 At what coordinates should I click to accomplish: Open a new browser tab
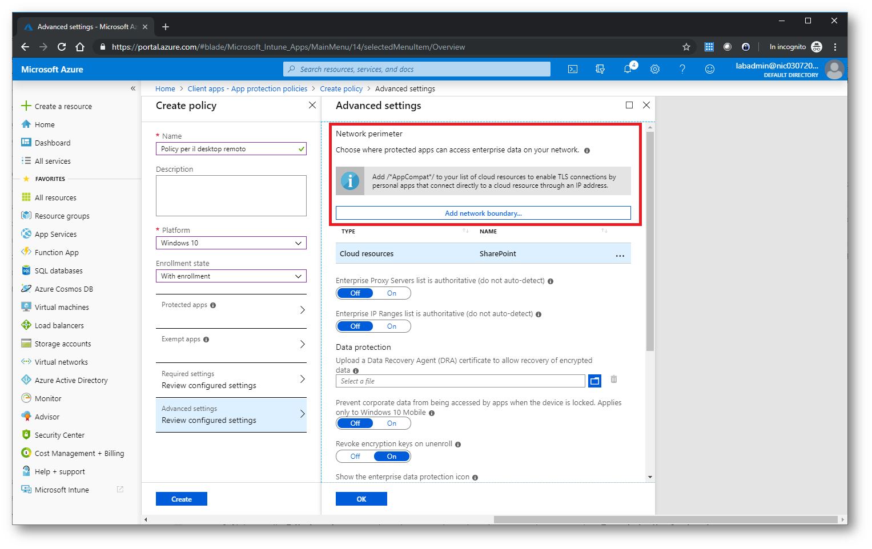(x=166, y=27)
